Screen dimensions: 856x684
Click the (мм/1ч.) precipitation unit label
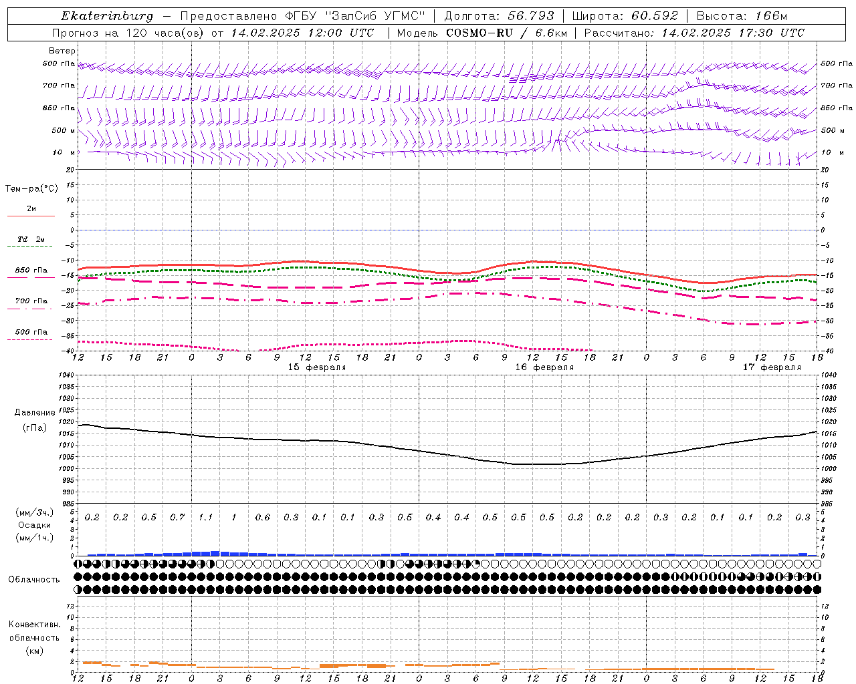coord(35,538)
